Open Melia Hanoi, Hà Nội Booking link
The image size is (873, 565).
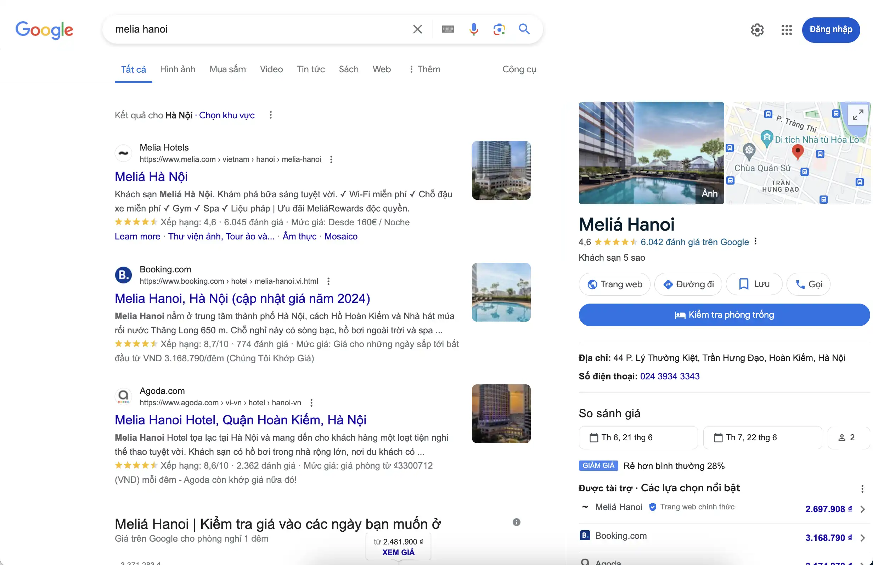[242, 299]
